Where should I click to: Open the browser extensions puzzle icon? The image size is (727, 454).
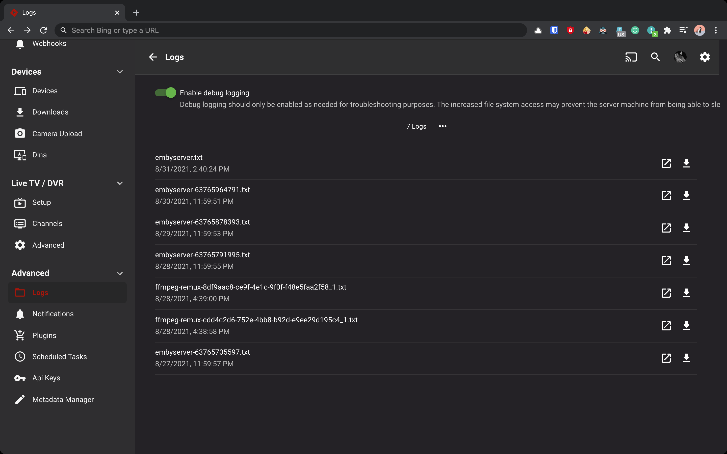coord(667,30)
